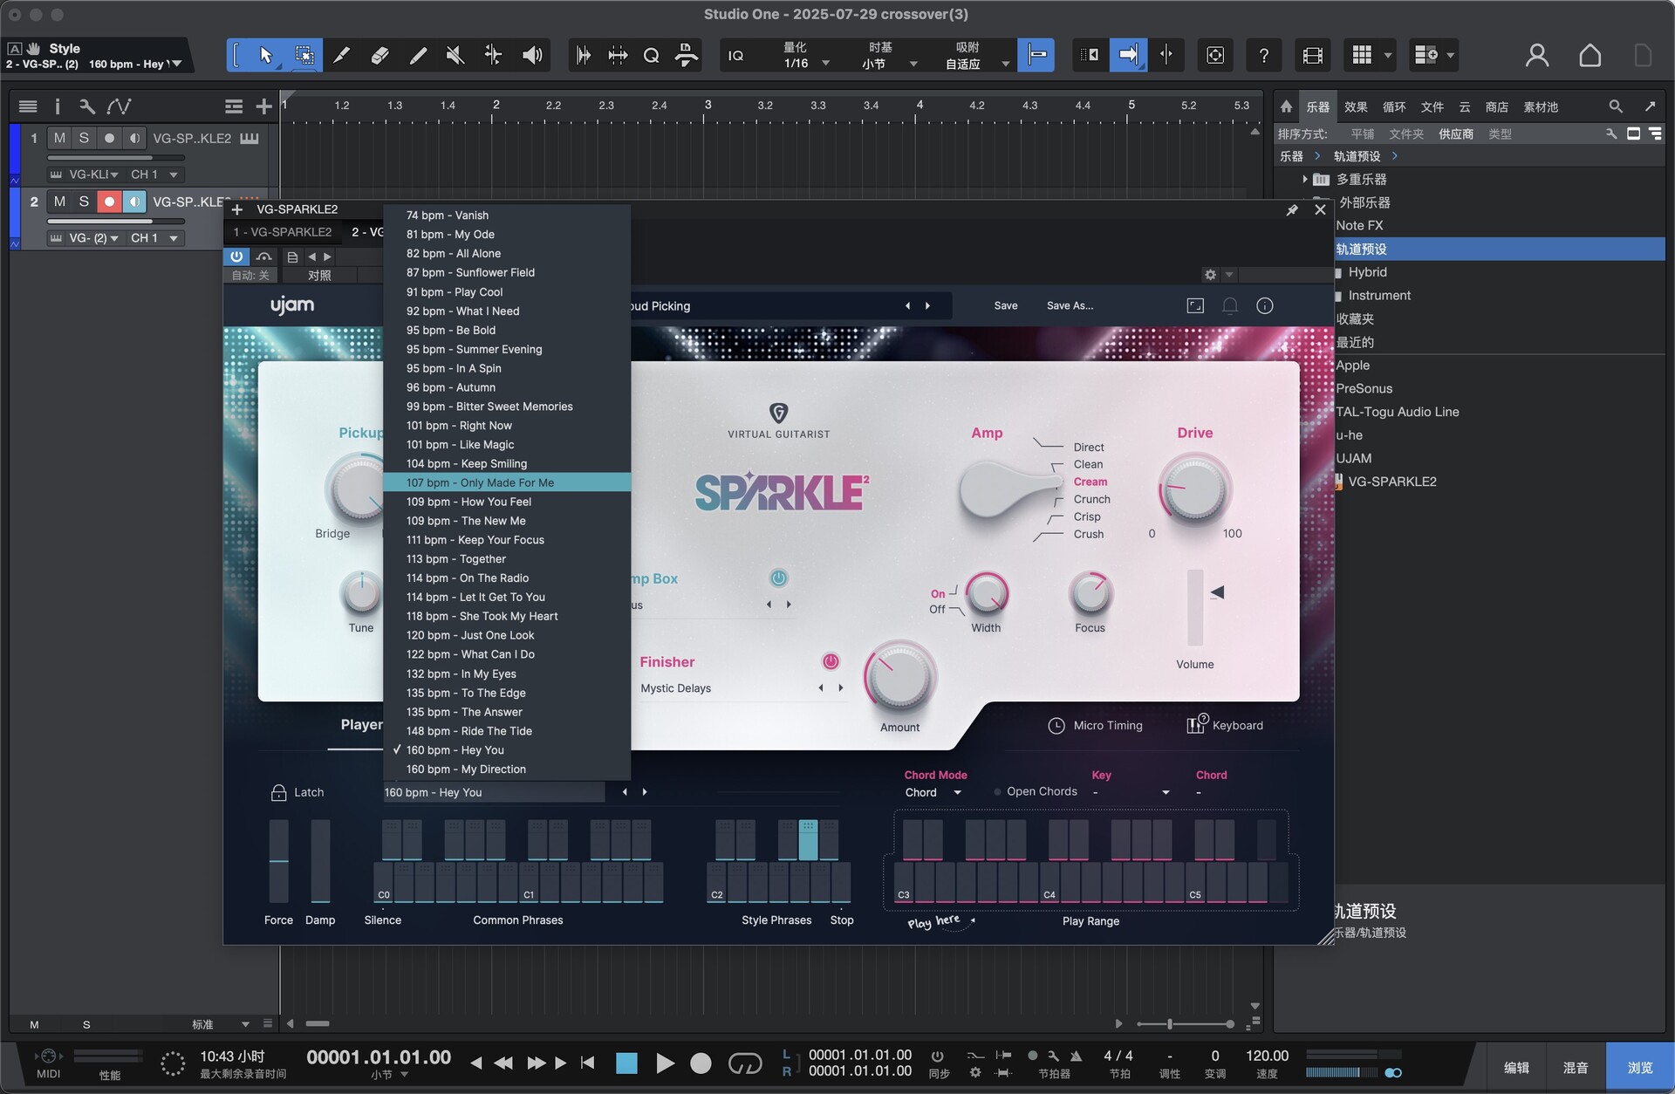Open the Start page home icon
Viewport: 1675px width, 1094px height.
click(x=1590, y=55)
